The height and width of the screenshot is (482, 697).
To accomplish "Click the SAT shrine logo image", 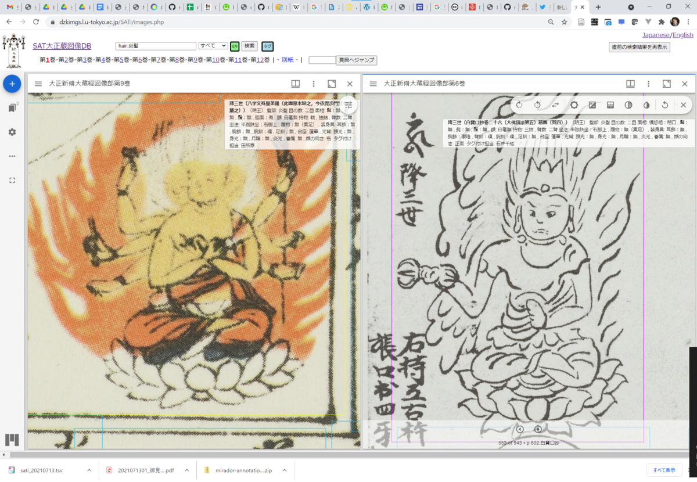I will coord(14,52).
